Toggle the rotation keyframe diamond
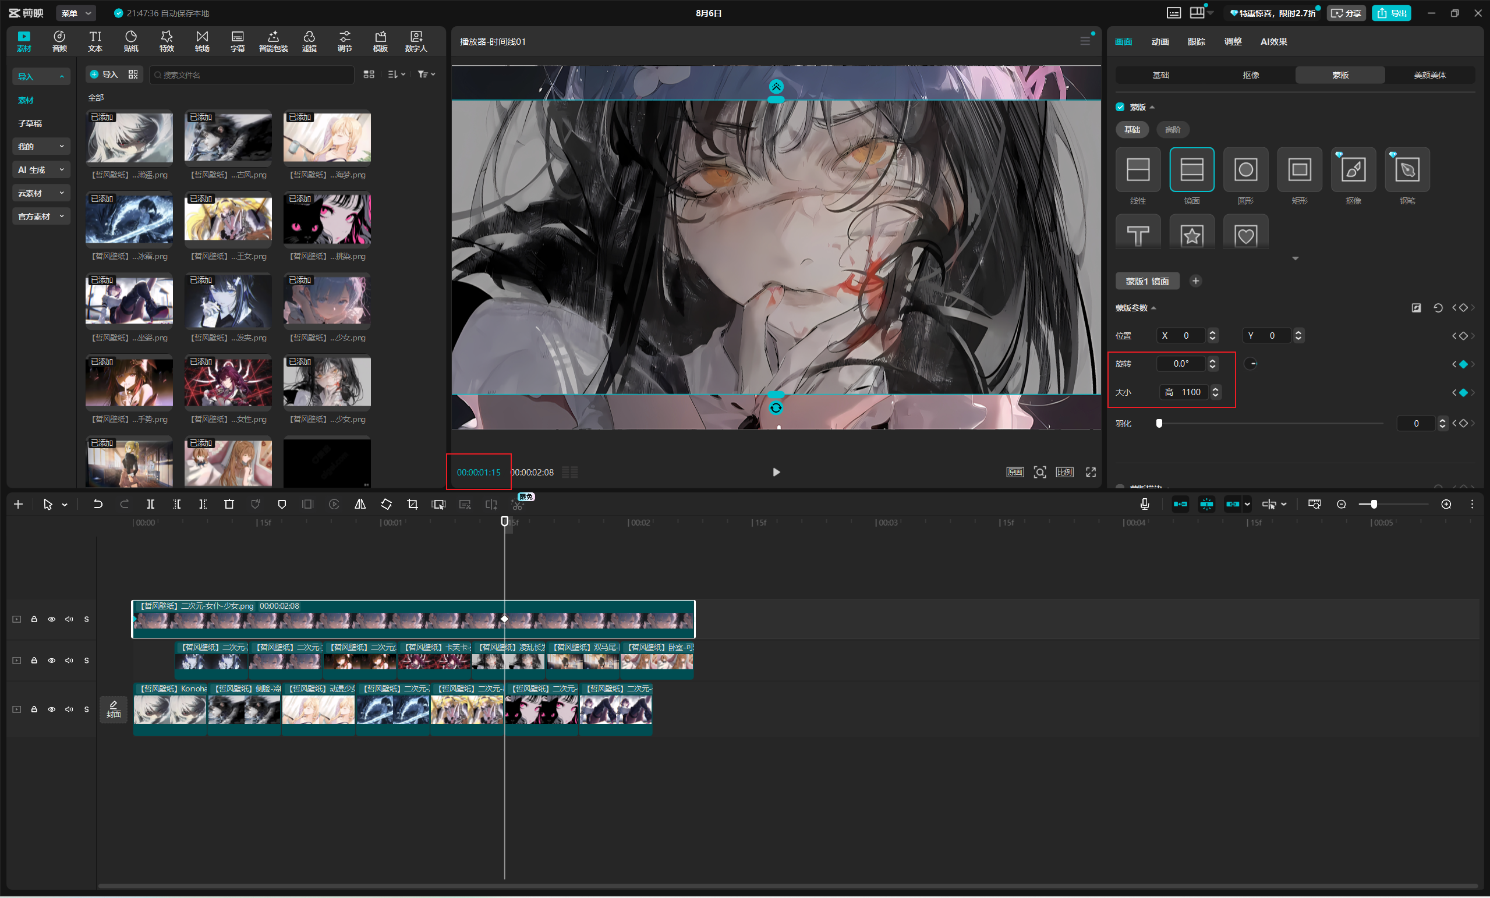The width and height of the screenshot is (1490, 898). (x=1463, y=364)
